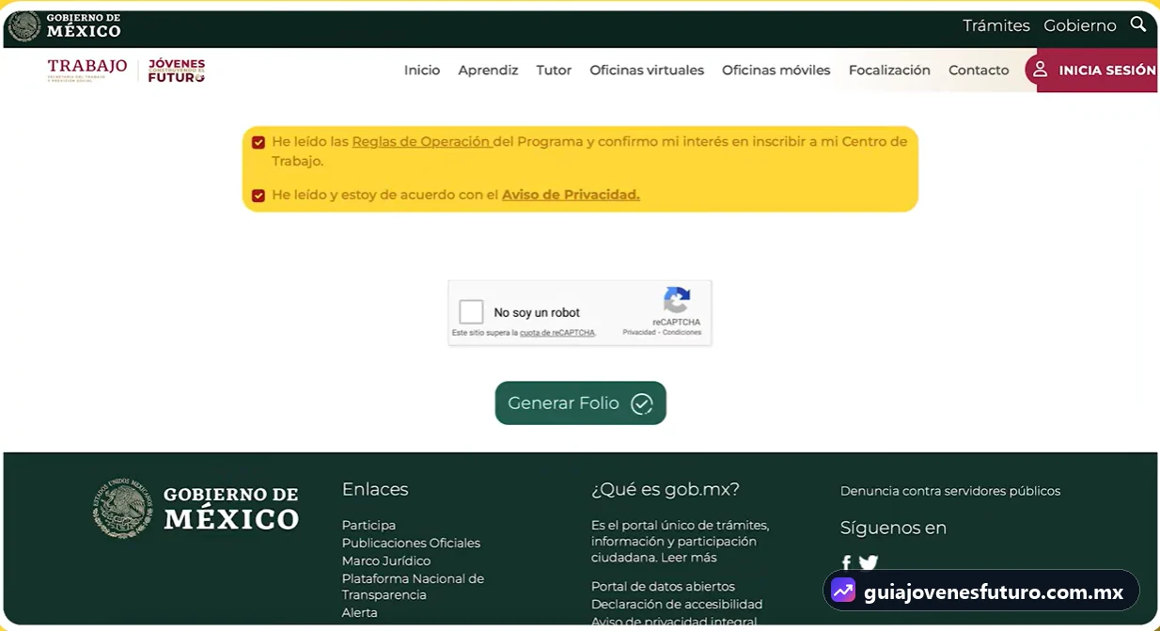Image resolution: width=1160 pixels, height=631 pixels.
Task: Click the search magnifier icon
Action: [x=1137, y=24]
